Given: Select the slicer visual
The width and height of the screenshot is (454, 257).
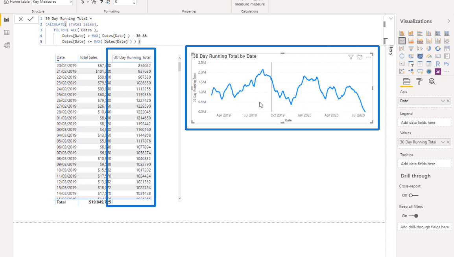Looking at the screenshot, I should 411,64.
